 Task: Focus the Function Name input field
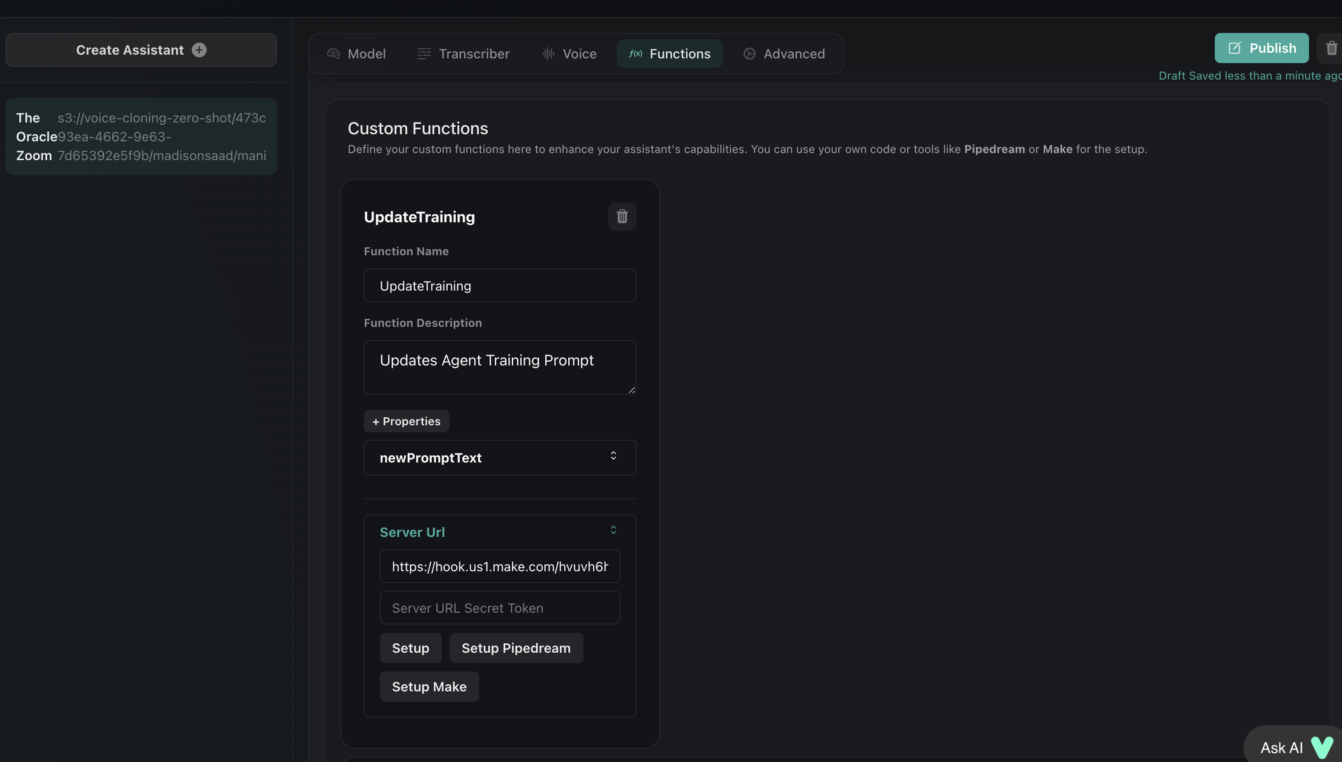499,286
